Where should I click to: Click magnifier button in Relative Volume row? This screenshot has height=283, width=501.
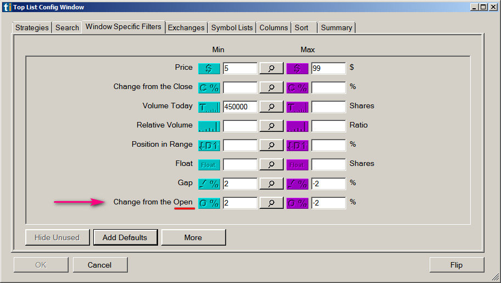click(x=271, y=126)
